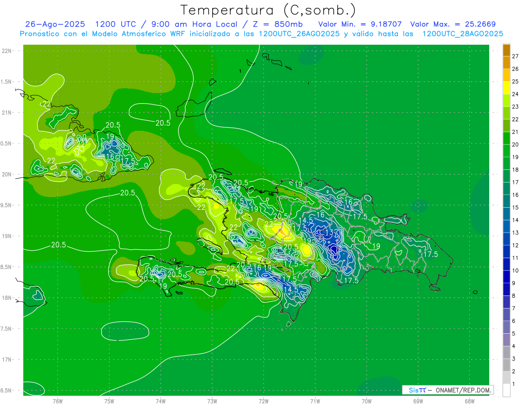Click the Valor Max. = 25.2669 value
The image size is (527, 407).
click(x=453, y=24)
